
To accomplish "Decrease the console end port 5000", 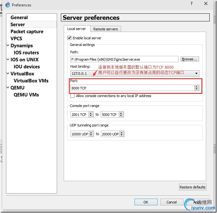I will coord(121,116).
